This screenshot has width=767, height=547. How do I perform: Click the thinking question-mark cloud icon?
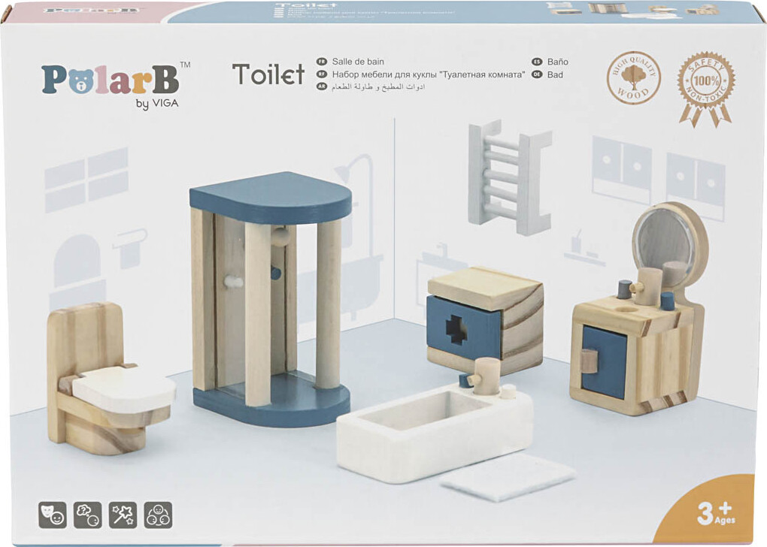pyautogui.click(x=88, y=515)
